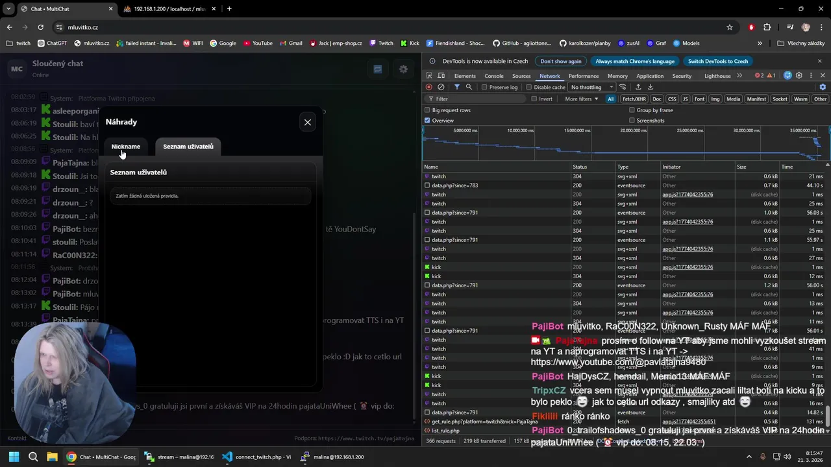
Task: Go back in browser history
Action: click(x=9, y=27)
